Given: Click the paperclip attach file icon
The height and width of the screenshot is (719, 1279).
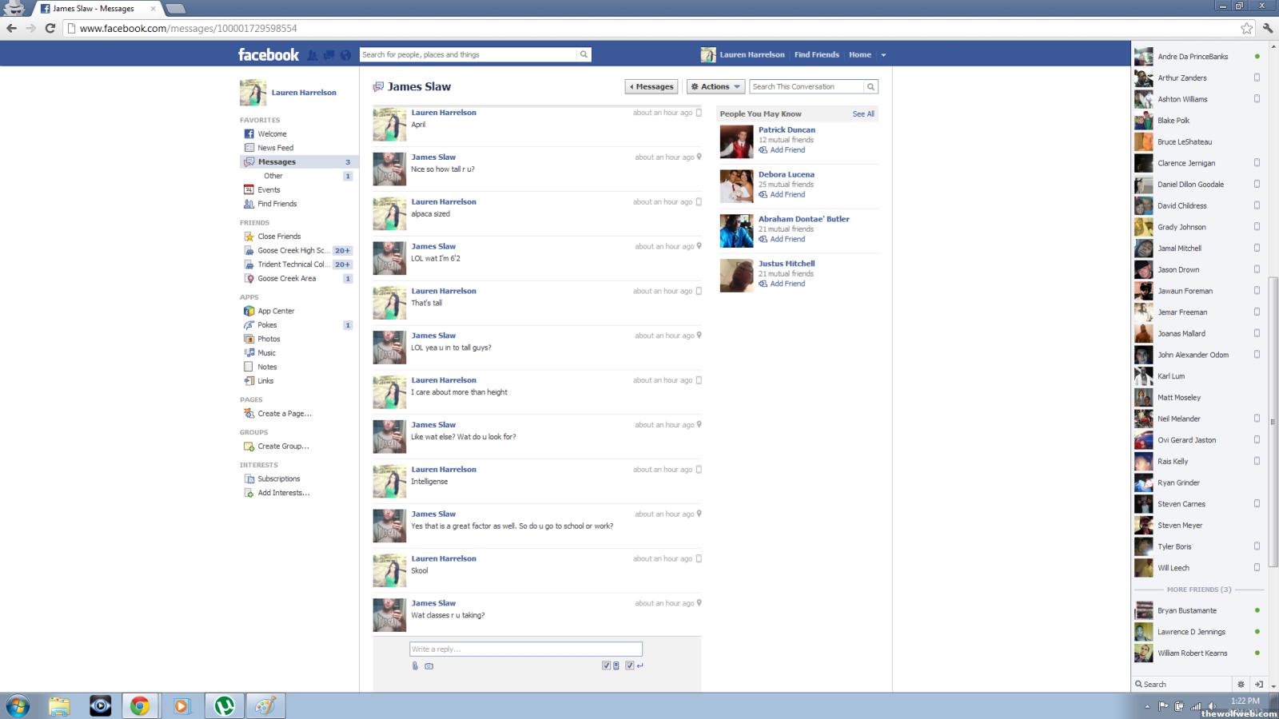Looking at the screenshot, I should [415, 665].
